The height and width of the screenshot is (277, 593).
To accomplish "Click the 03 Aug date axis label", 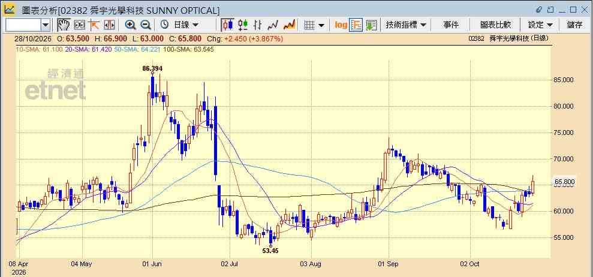I will pyautogui.click(x=311, y=264).
